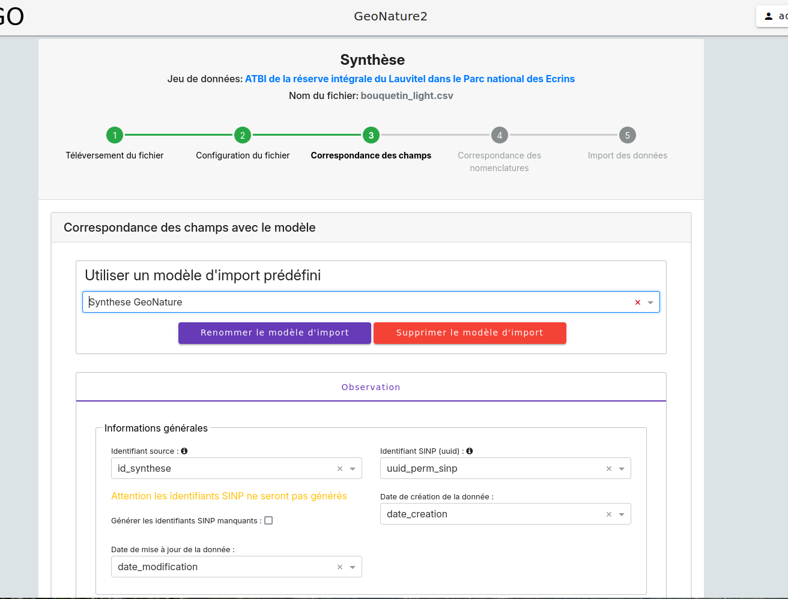Go to step 1 Téléversement du fichier circle
This screenshot has width=788, height=599.
coord(115,135)
